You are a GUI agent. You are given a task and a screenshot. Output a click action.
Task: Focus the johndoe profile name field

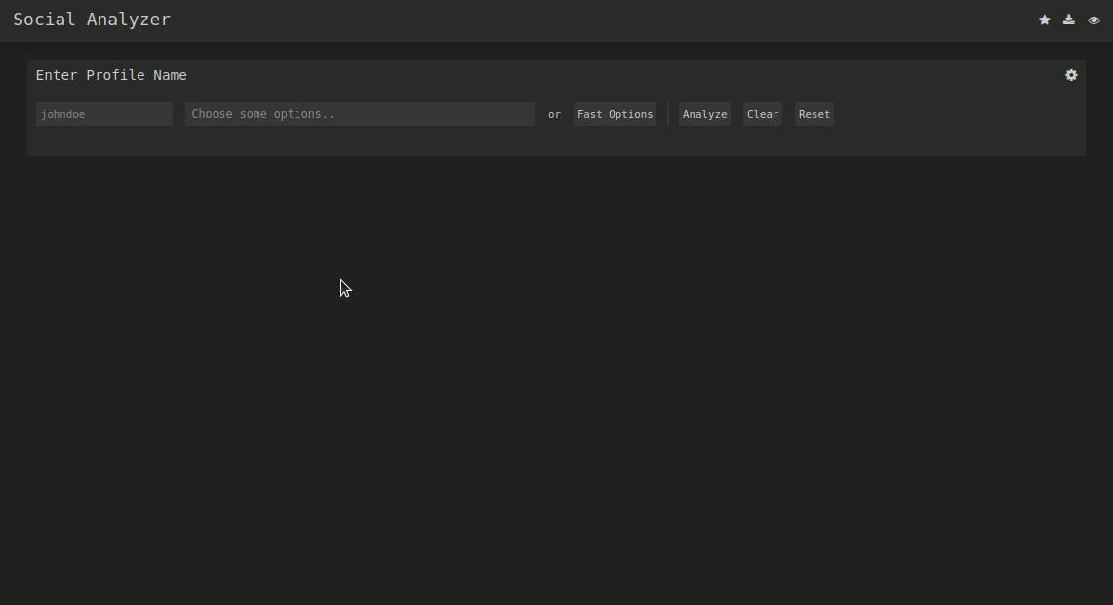pyautogui.click(x=104, y=114)
